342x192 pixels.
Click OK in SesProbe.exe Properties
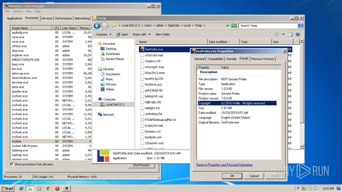pos(232,176)
